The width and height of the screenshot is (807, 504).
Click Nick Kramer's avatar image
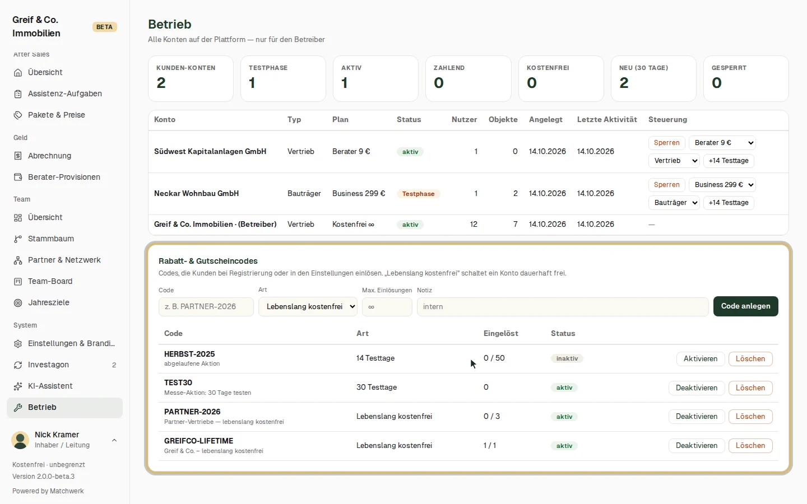[21, 440]
